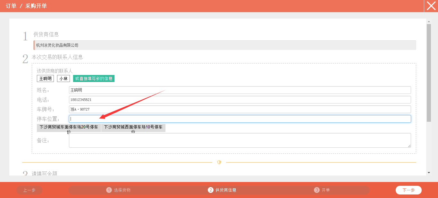Click the scrollbar up arrow
The width and height of the screenshot is (438, 198).
[429, 21]
